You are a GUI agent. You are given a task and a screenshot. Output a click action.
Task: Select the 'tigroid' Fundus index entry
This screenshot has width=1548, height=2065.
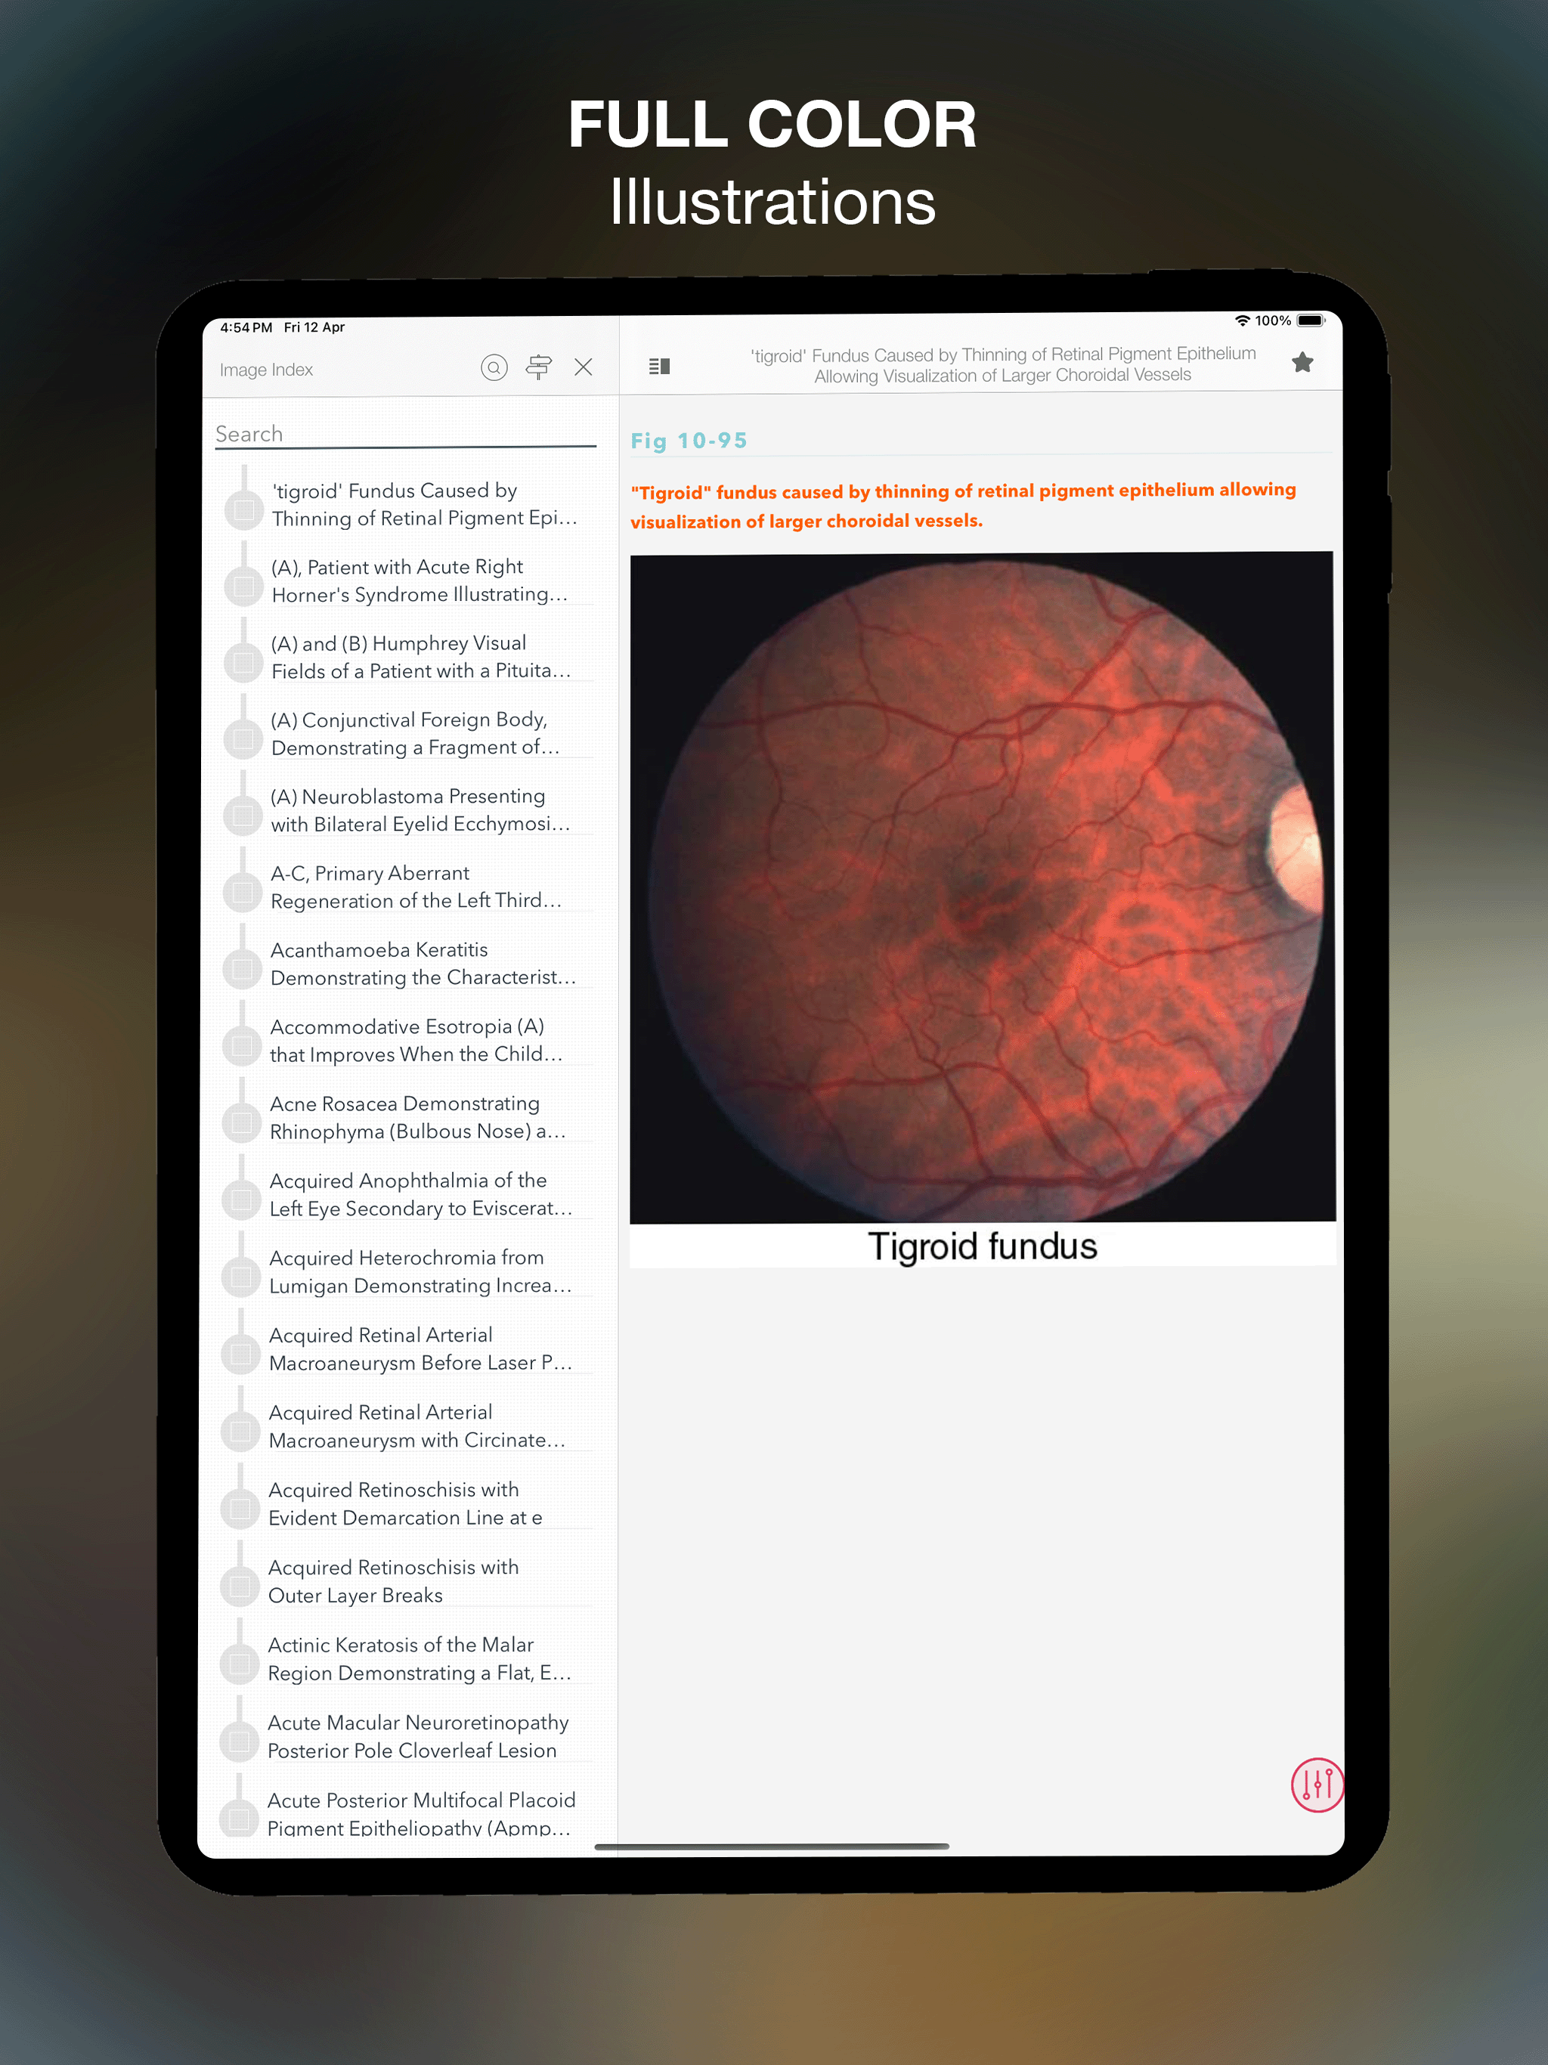tap(408, 504)
